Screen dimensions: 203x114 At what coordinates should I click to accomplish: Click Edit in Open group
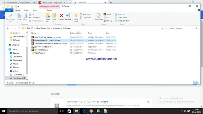pos(107,17)
